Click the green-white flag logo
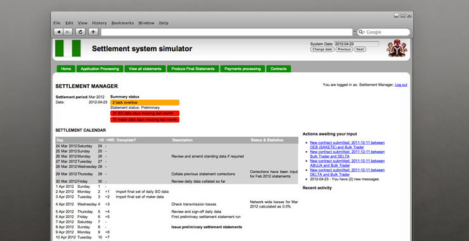The width and height of the screenshot is (469, 241). tap(68, 48)
